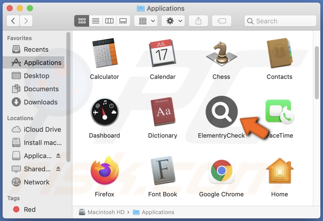Click the Google Chrome label text
Viewport: 323px width, 221px height.
[222, 194]
